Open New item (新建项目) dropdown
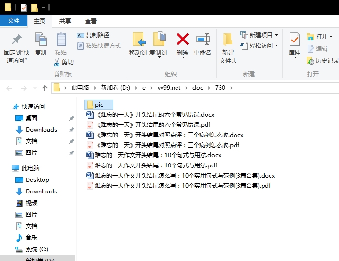 pos(259,35)
